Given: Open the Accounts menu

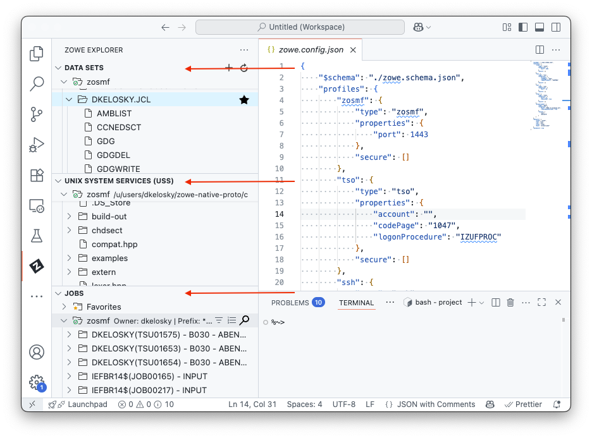Looking at the screenshot, I should [37, 352].
